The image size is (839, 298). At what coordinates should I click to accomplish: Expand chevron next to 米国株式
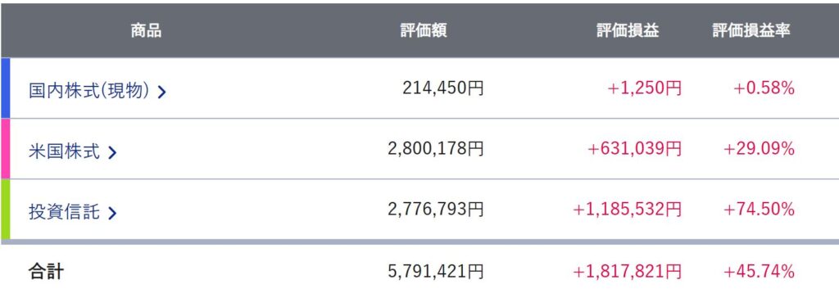click(111, 153)
